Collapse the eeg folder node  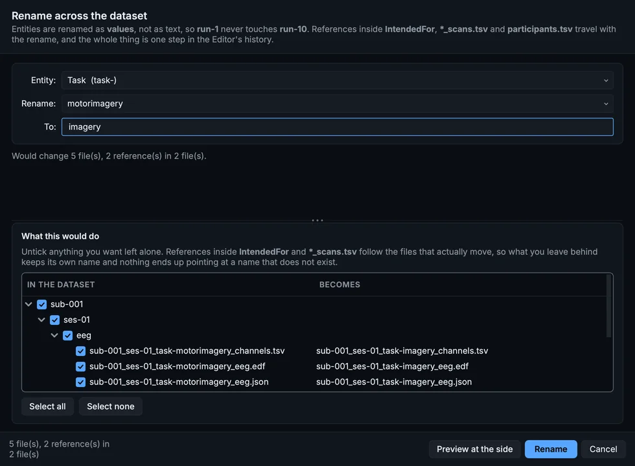coord(54,335)
